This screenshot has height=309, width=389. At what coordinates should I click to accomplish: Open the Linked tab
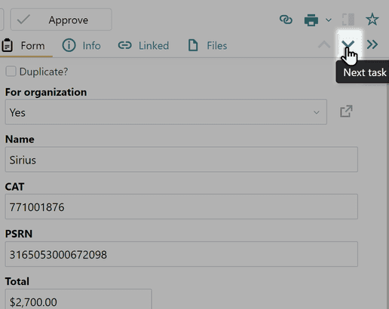pos(143,45)
